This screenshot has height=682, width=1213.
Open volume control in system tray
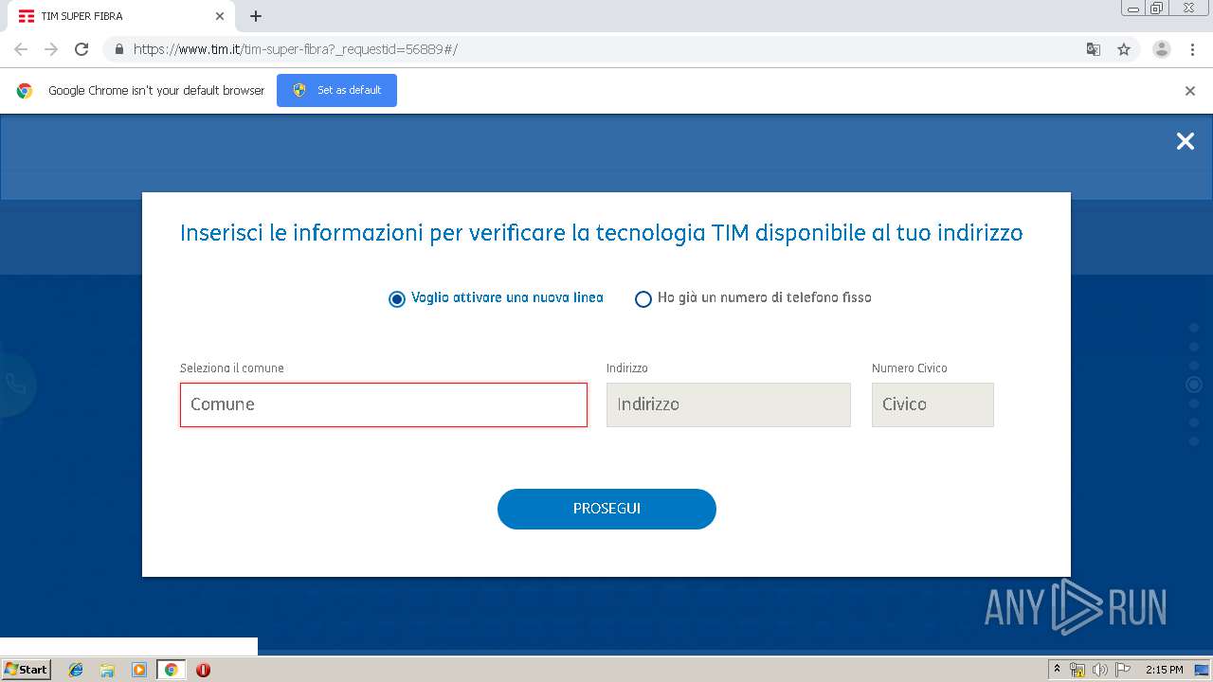(1100, 670)
